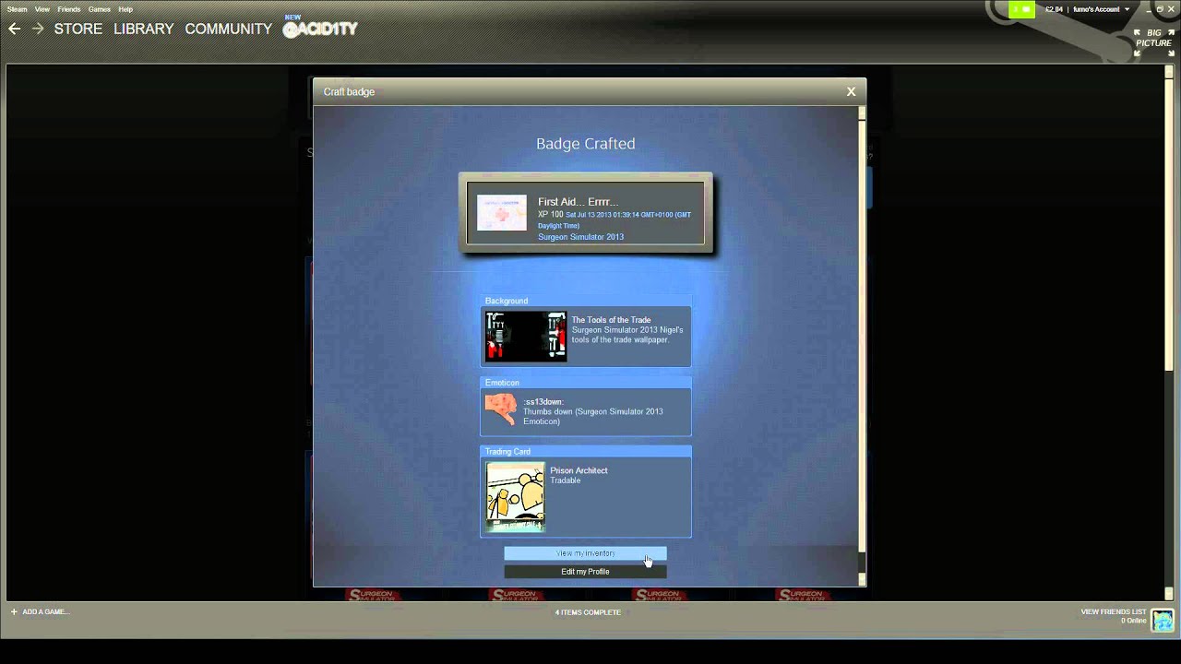Minimize the Steam window
Screen dimensions: 1181x664
[x=1149, y=9]
